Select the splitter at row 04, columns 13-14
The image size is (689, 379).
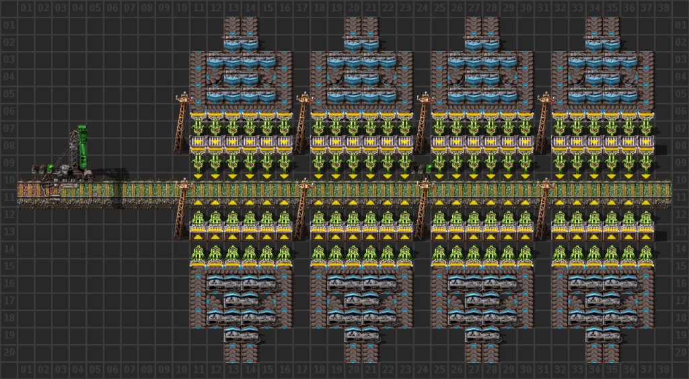(242, 79)
